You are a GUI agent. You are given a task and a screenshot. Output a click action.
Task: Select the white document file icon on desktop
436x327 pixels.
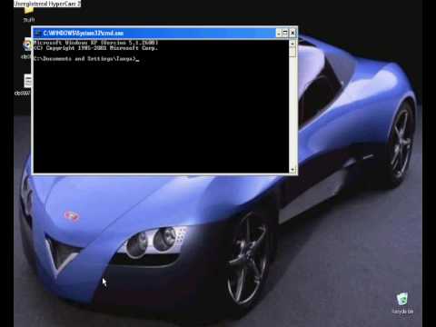(28, 81)
